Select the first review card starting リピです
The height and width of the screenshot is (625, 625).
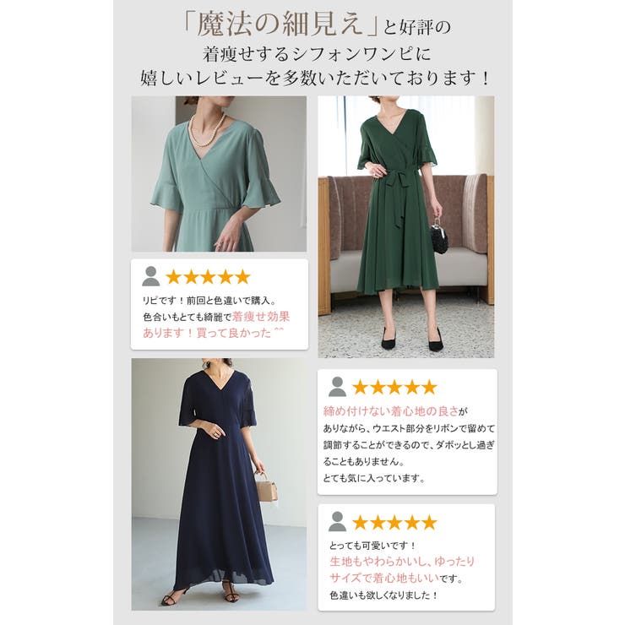[x=220, y=304]
